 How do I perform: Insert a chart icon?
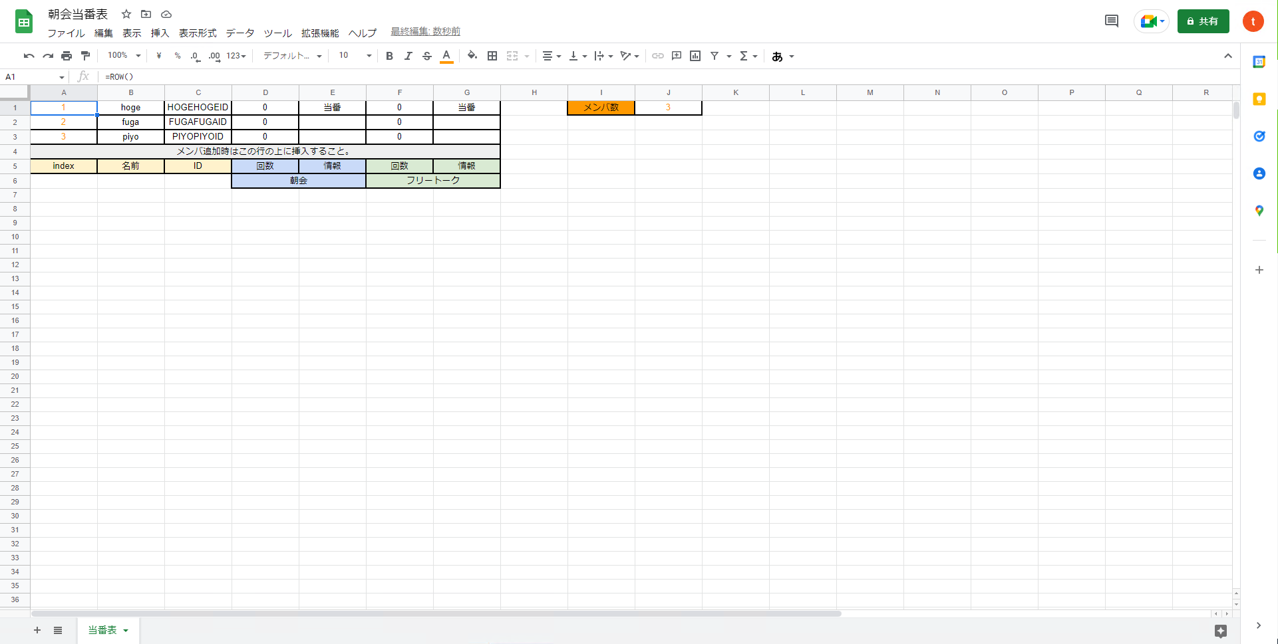(695, 56)
